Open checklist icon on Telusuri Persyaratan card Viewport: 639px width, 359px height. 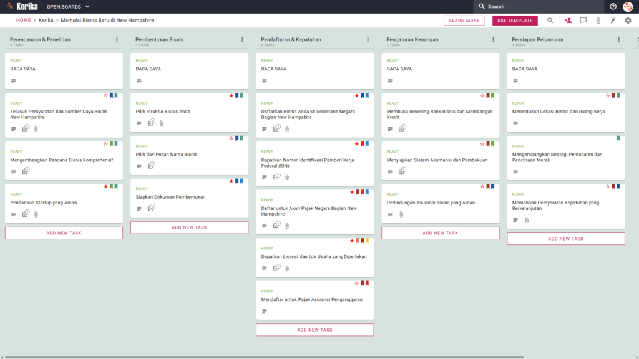[x=26, y=128]
